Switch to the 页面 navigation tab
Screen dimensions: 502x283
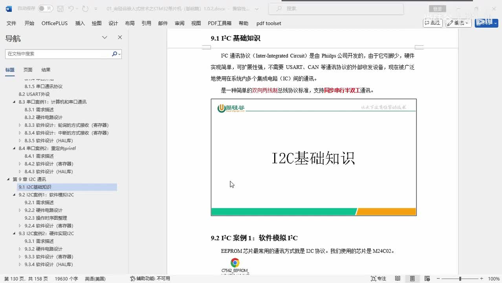point(28,70)
